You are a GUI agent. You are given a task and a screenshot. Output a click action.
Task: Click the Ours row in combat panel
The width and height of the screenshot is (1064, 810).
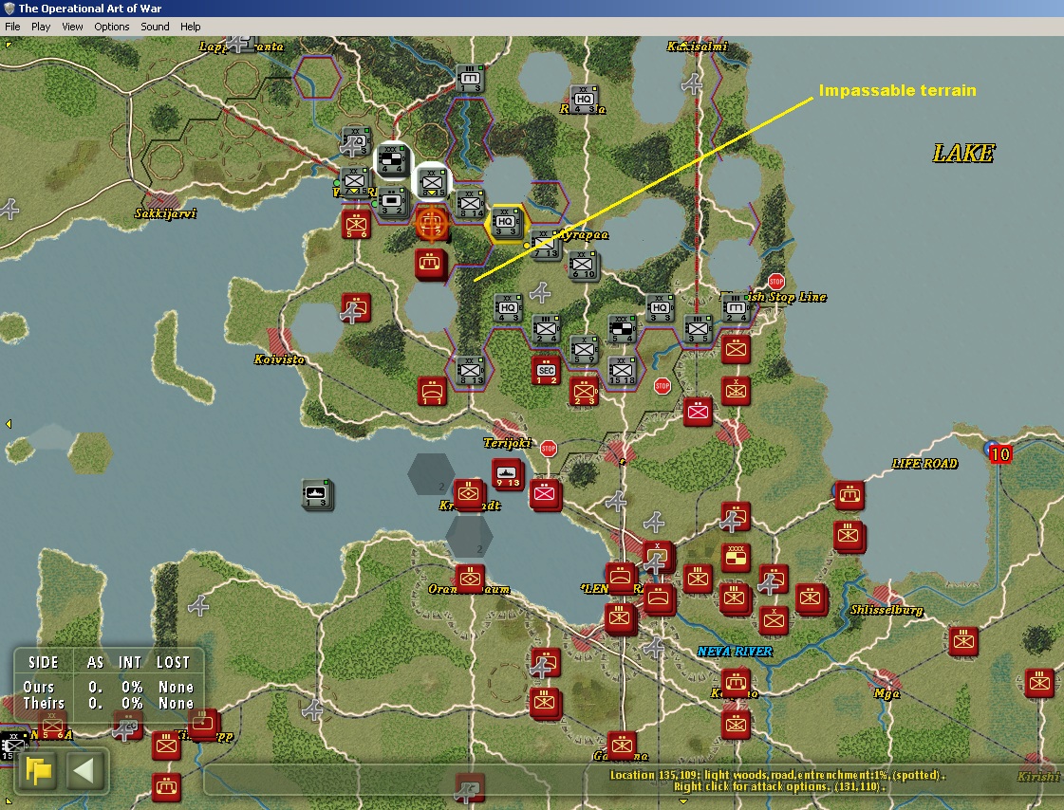pos(108,687)
